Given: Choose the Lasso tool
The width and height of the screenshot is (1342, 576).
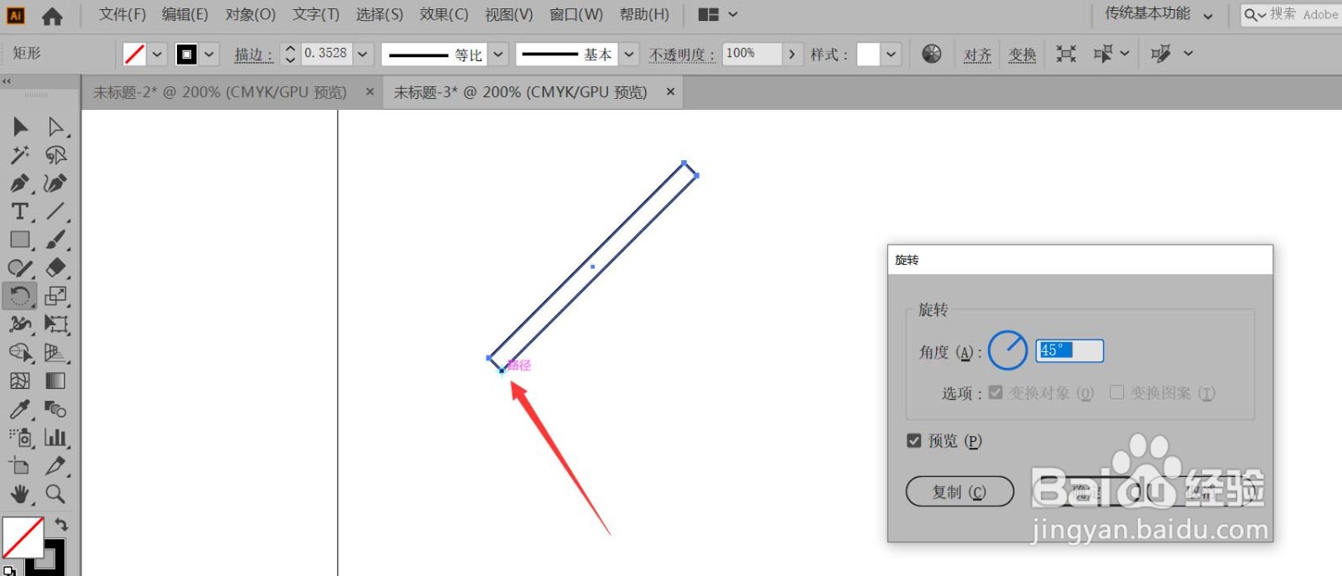Looking at the screenshot, I should tap(56, 155).
